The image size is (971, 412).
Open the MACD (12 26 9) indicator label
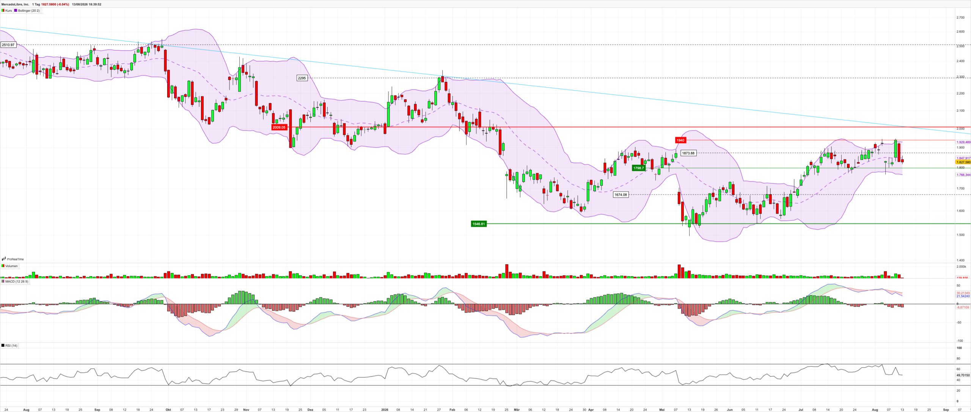[17, 281]
